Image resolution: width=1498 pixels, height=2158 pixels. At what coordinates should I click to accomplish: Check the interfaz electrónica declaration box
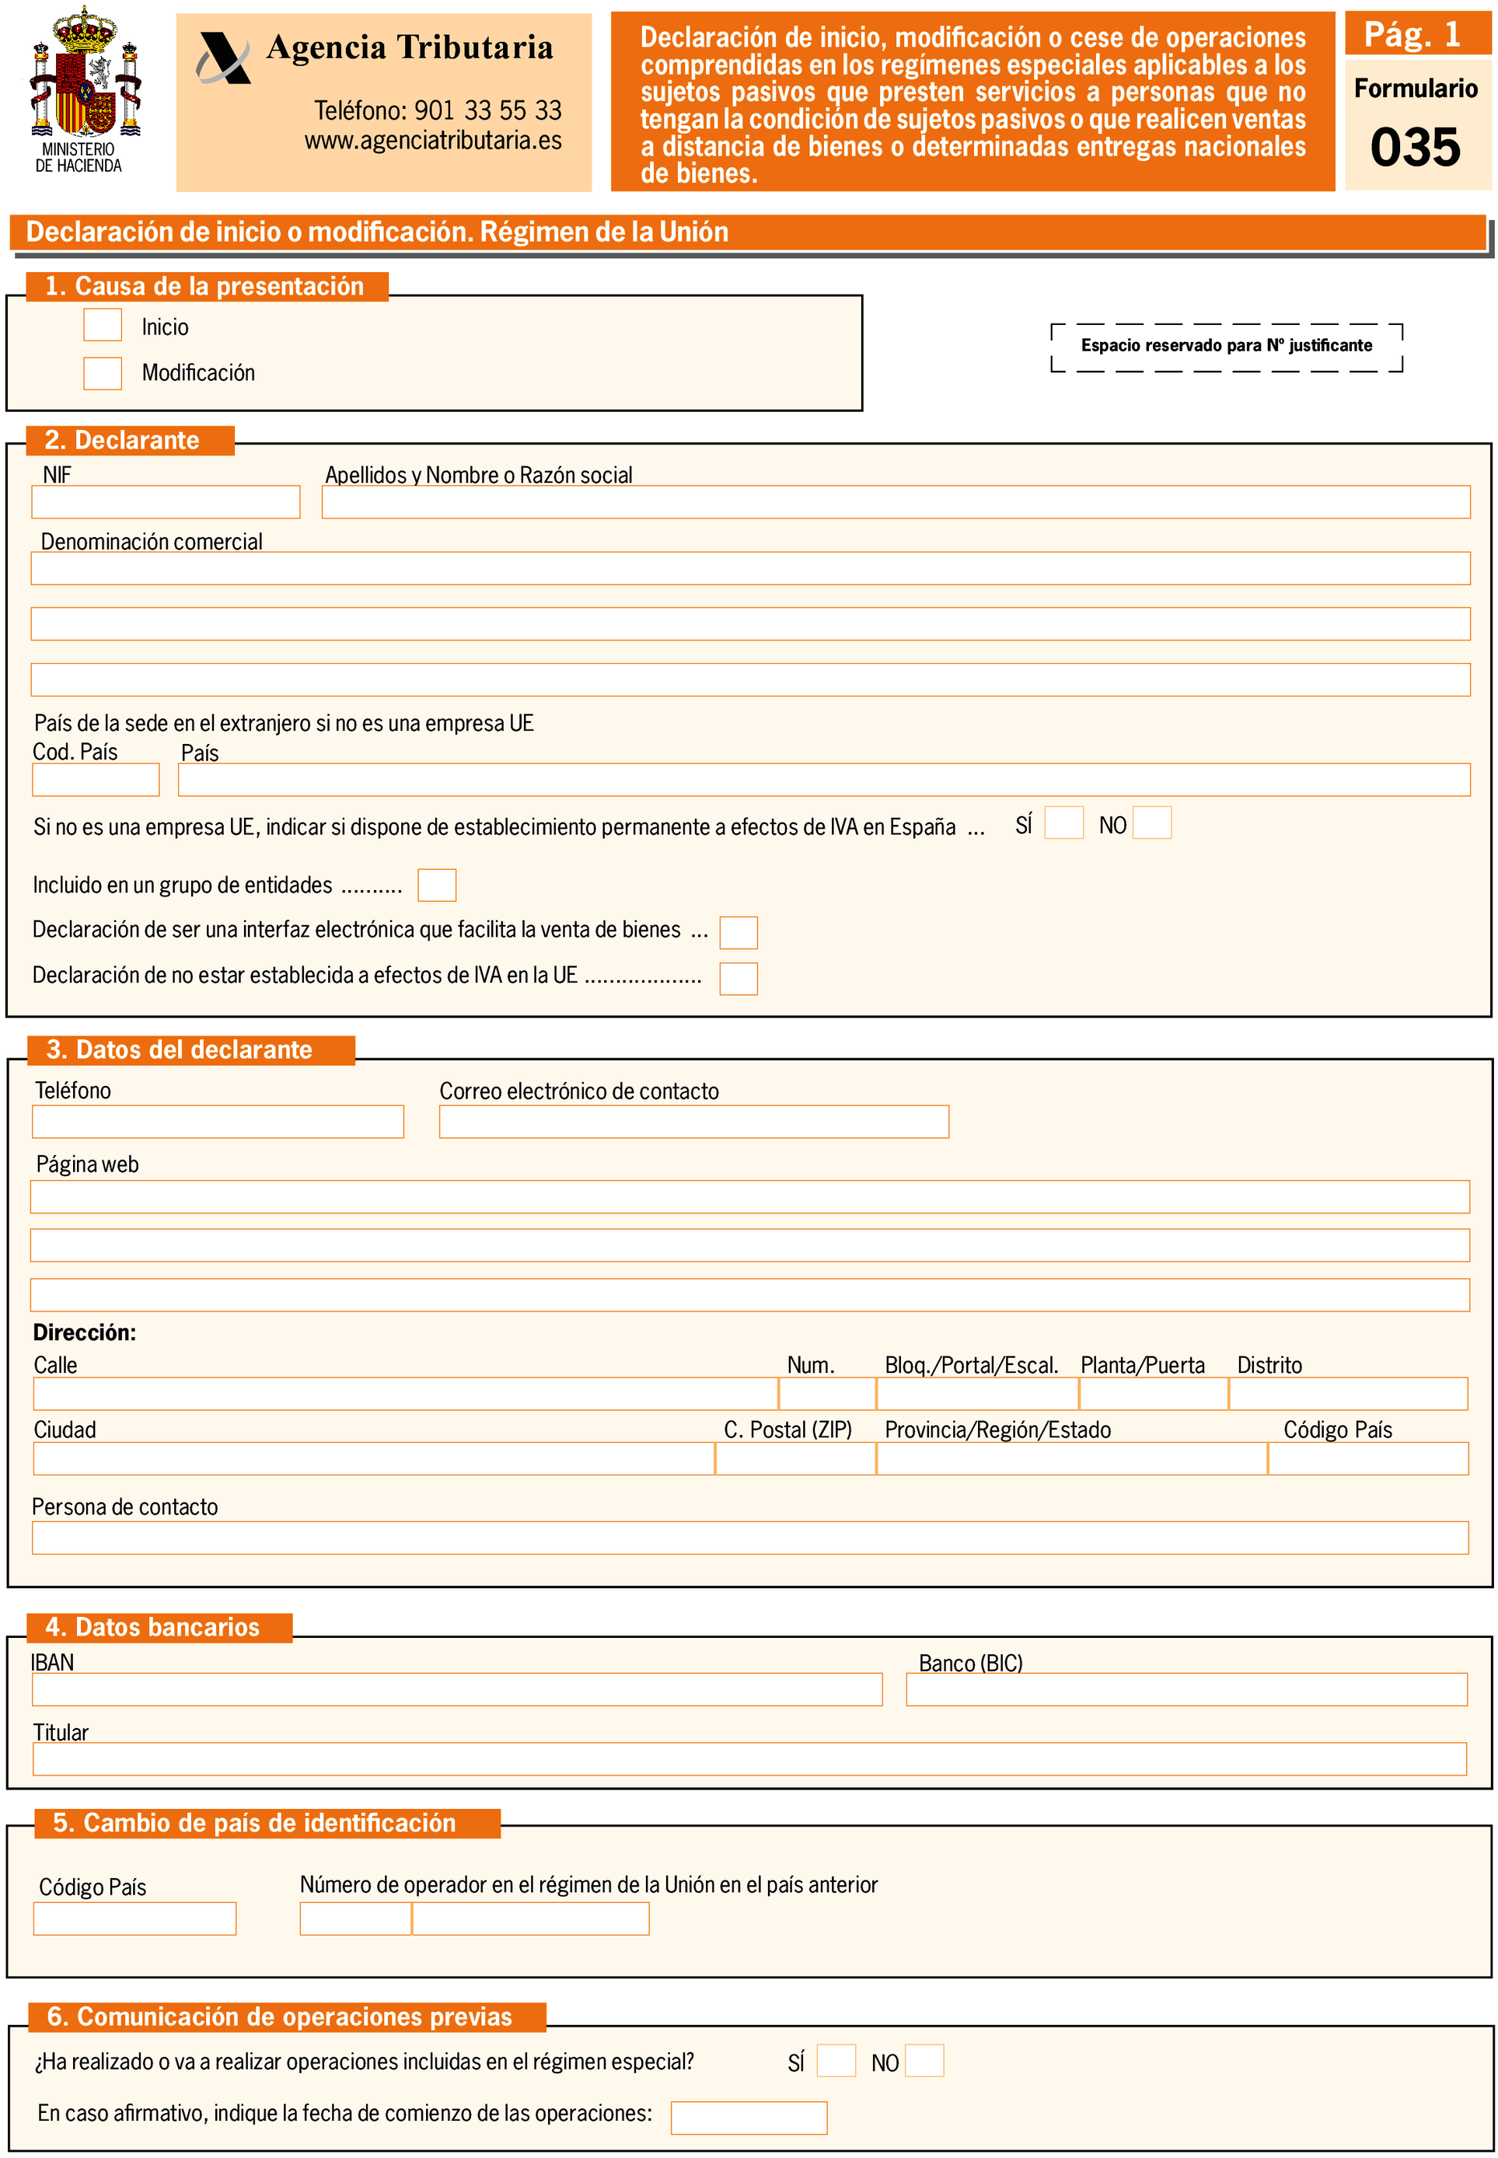click(x=739, y=932)
